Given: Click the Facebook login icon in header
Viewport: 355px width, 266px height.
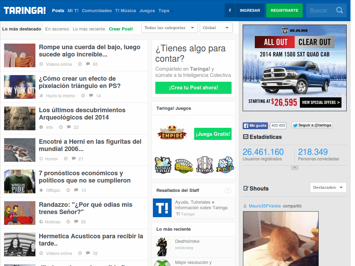Looking at the screenshot, I should tap(230, 10).
